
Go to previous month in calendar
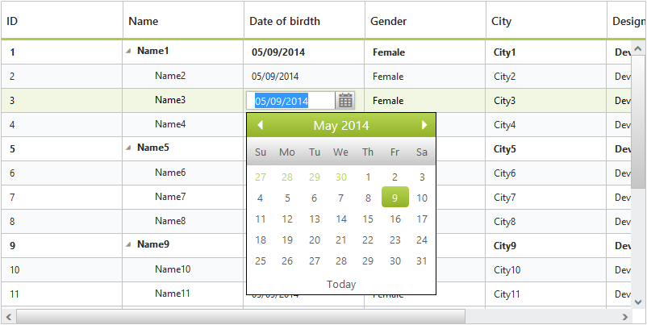(260, 125)
